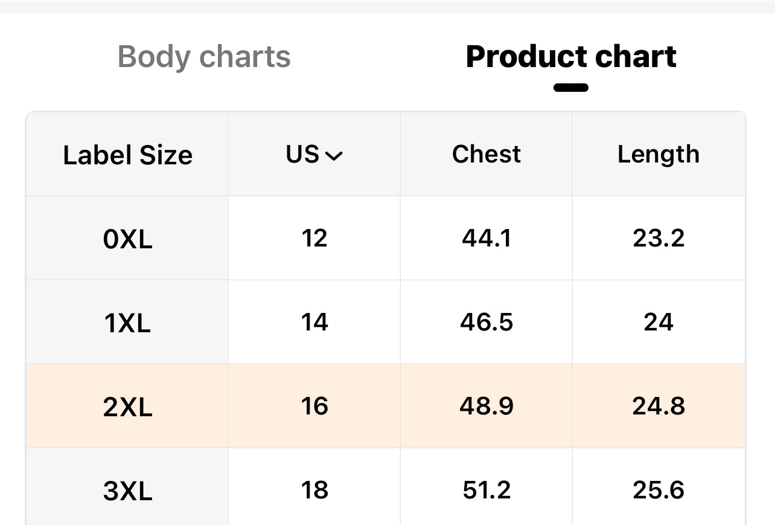Select the highlighted 2XL size row
775x525 pixels.
click(127, 407)
